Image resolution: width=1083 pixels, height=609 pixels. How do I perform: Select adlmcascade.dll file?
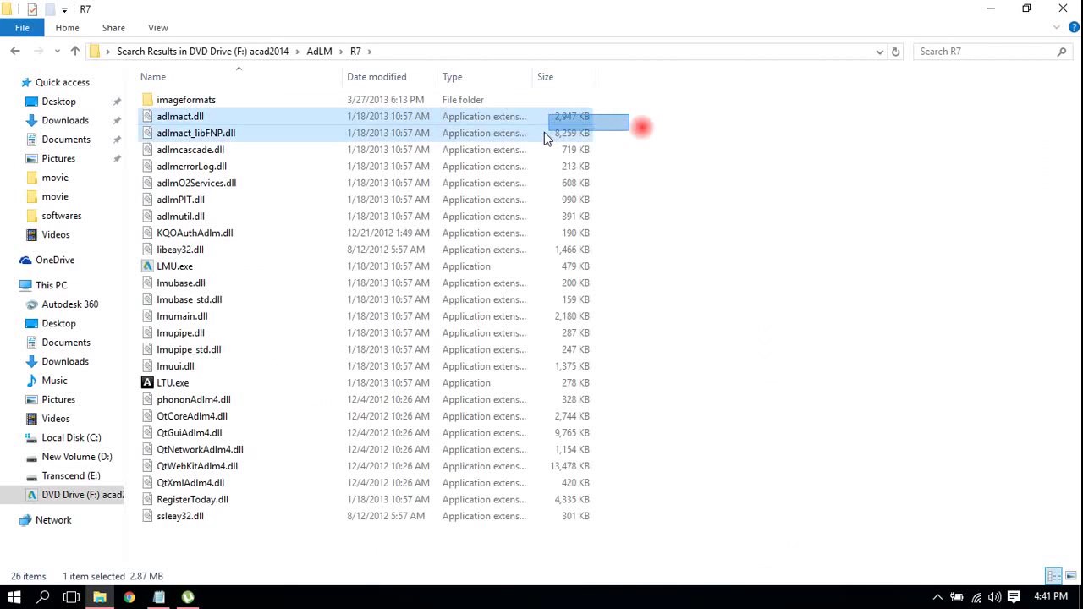190,150
